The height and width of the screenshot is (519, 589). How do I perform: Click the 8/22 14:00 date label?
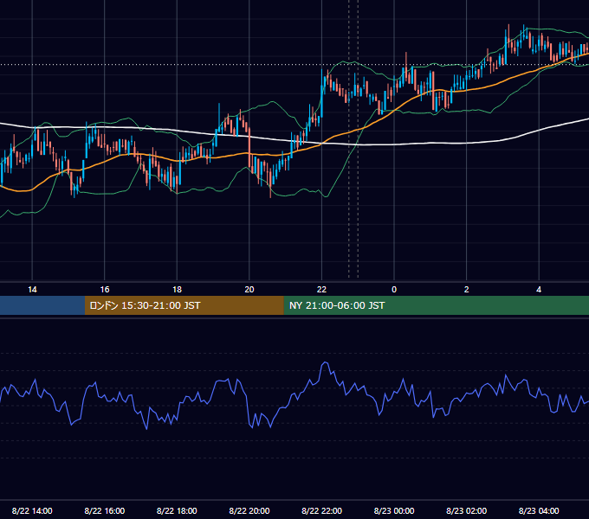(32, 510)
